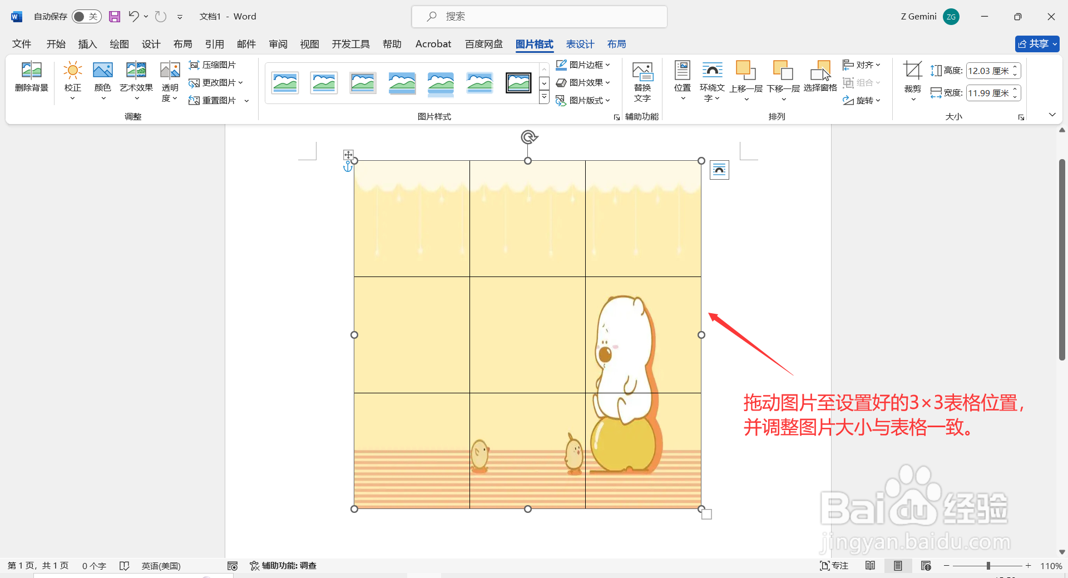Click Reset Picture (重置图片)
Viewport: 1068px width, 578px height.
(212, 101)
